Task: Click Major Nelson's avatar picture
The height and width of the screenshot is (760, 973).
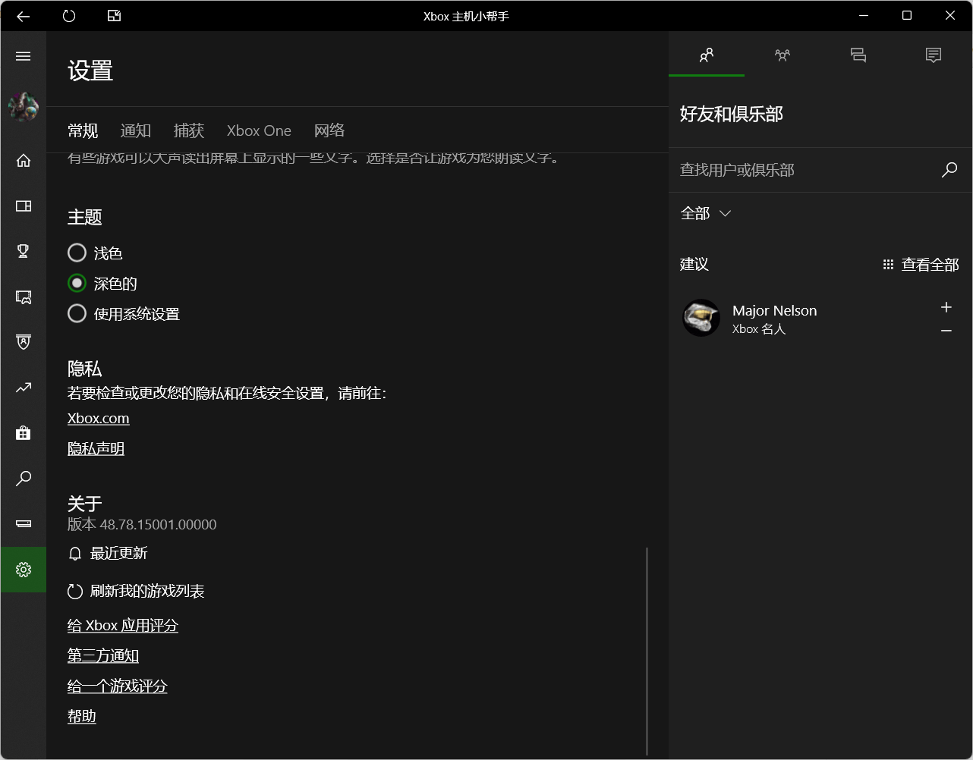Action: (x=701, y=318)
